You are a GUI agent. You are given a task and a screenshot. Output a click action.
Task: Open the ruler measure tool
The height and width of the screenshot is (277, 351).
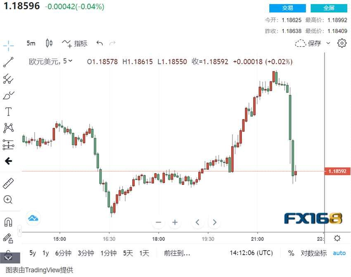pos(8,183)
